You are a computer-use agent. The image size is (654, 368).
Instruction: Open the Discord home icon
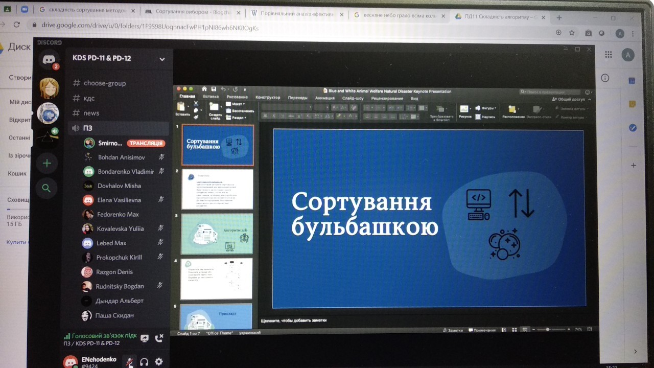(49, 60)
